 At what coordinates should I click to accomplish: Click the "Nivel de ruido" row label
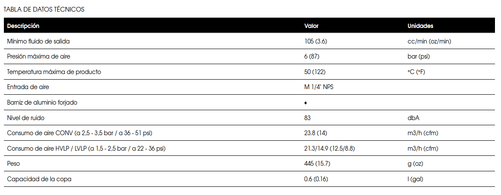pos(26,118)
